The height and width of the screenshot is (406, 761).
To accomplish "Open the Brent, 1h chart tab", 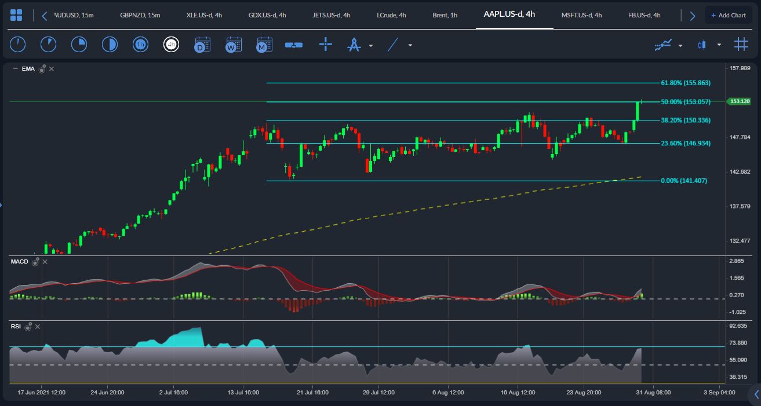I will pos(445,15).
